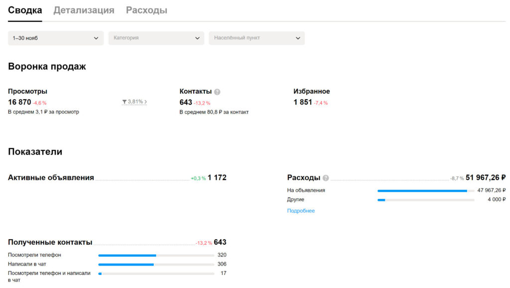Click the Активные объявления heading
The width and height of the screenshot is (510, 288).
(x=51, y=178)
